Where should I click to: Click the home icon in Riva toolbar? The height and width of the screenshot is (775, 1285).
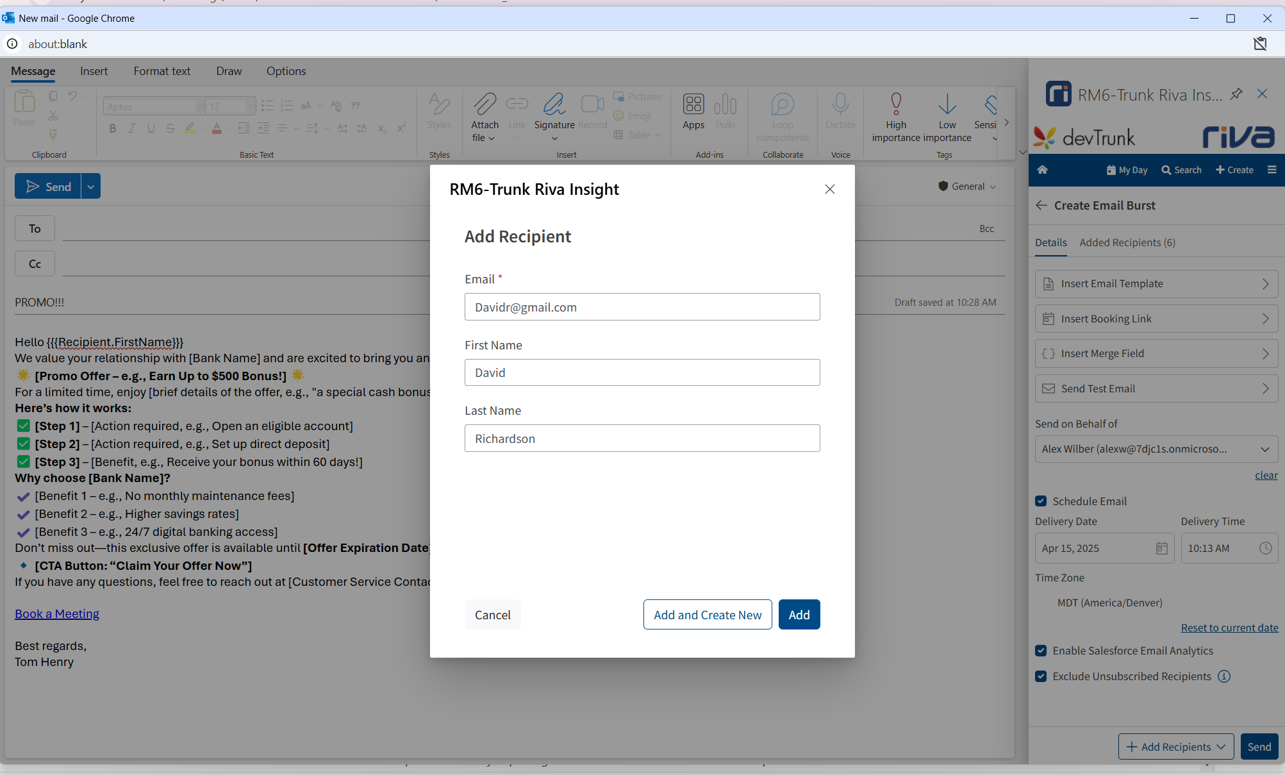[x=1043, y=170]
